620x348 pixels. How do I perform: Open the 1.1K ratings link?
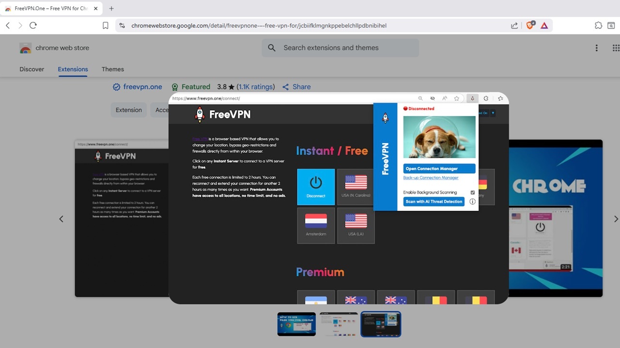[x=256, y=87]
